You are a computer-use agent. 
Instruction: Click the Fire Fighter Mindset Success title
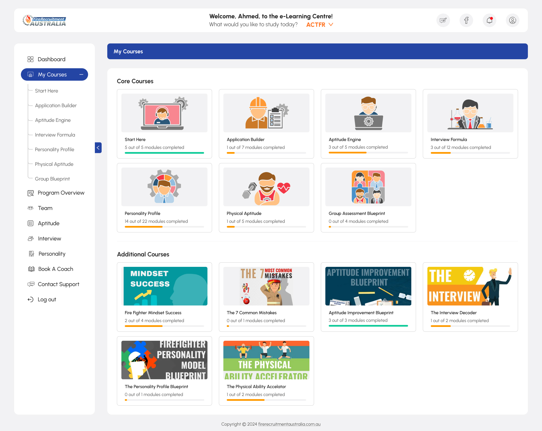pyautogui.click(x=153, y=313)
